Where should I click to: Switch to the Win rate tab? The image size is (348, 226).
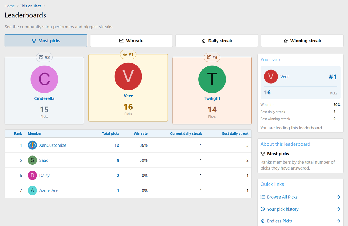coord(131,41)
